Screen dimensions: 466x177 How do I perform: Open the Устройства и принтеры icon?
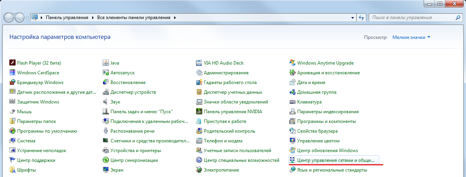(105, 151)
